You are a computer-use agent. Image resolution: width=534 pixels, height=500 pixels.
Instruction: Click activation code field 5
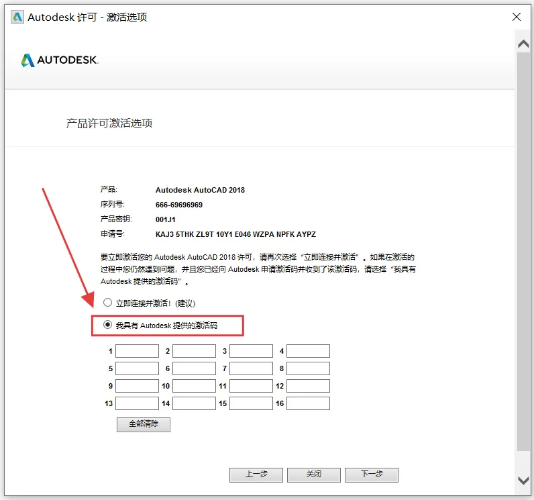click(138, 368)
